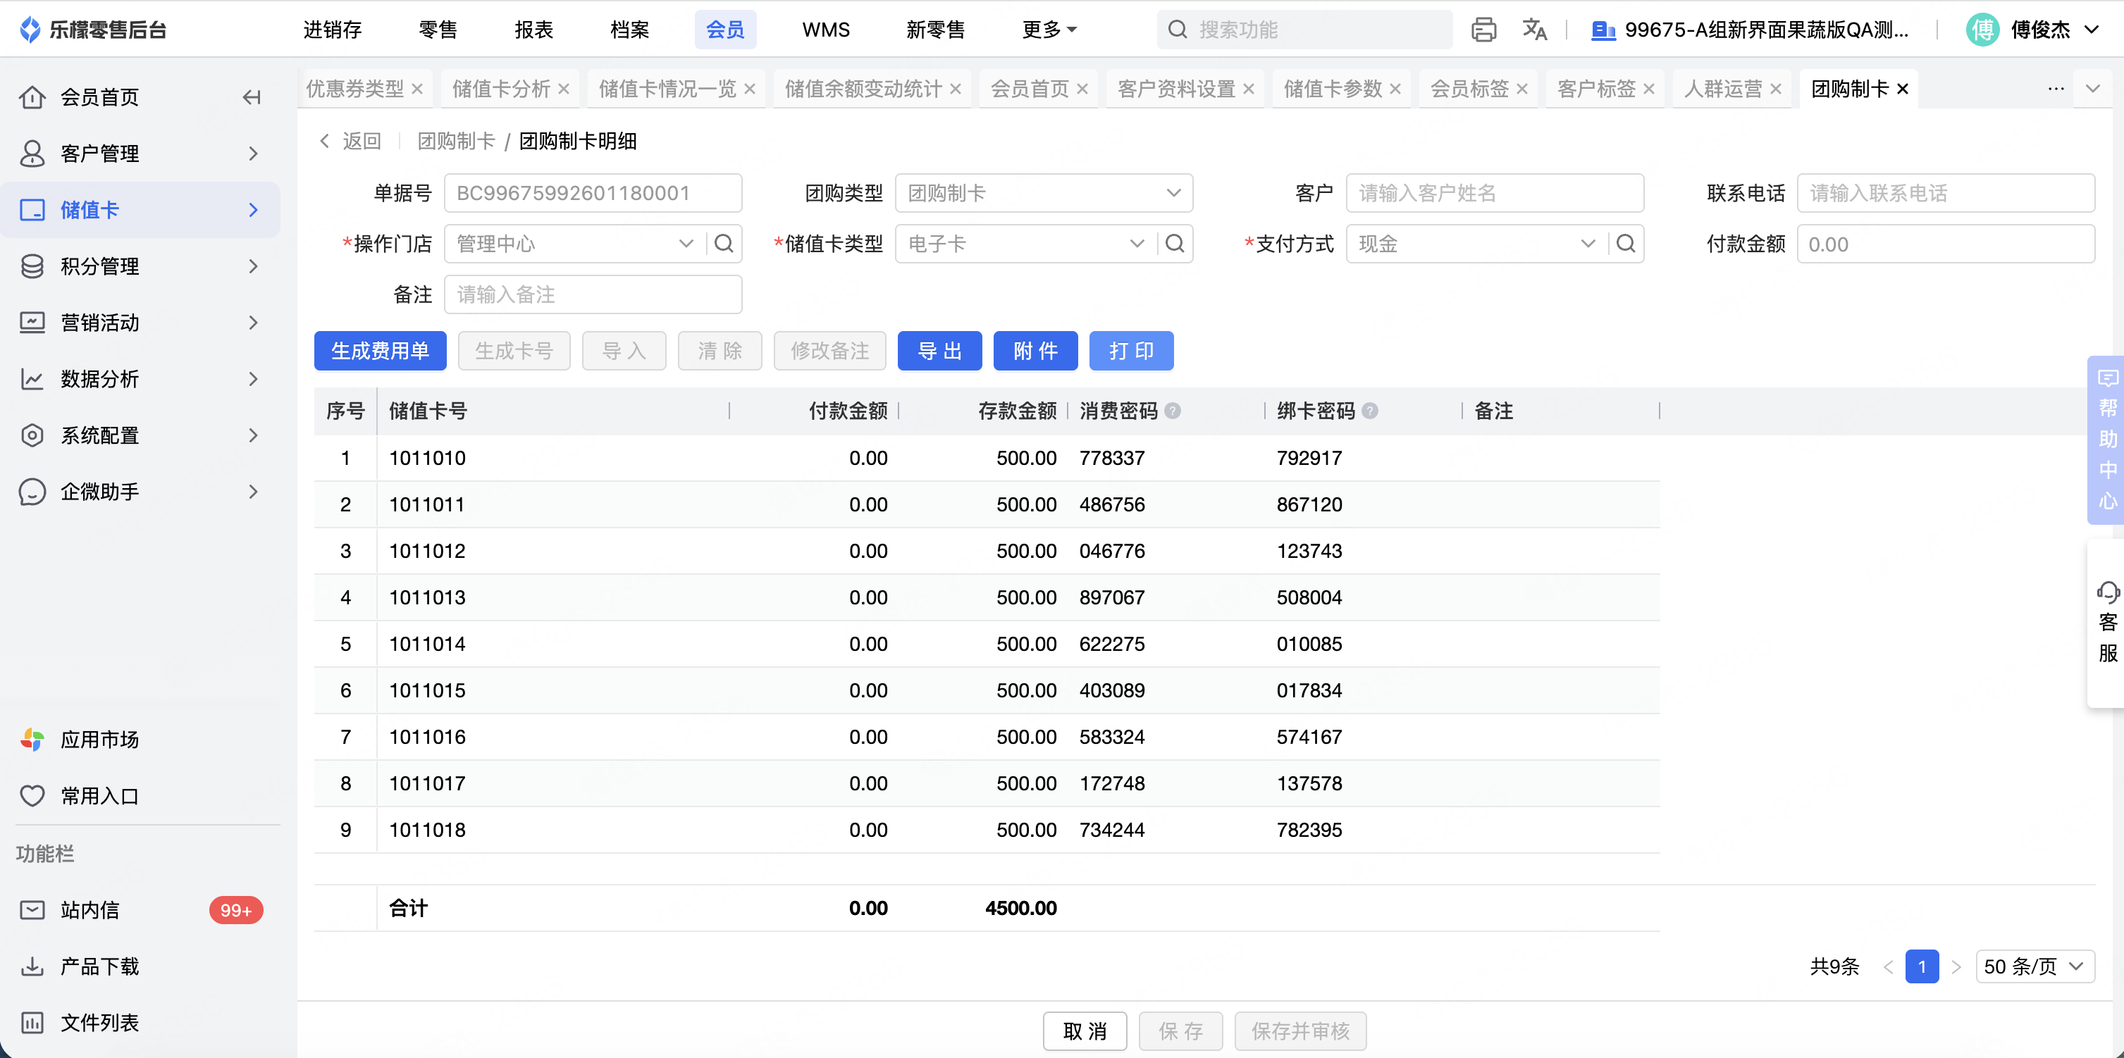2124x1058 pixels.
Task: Close the 团购制卡 tab
Action: pos(1902,89)
